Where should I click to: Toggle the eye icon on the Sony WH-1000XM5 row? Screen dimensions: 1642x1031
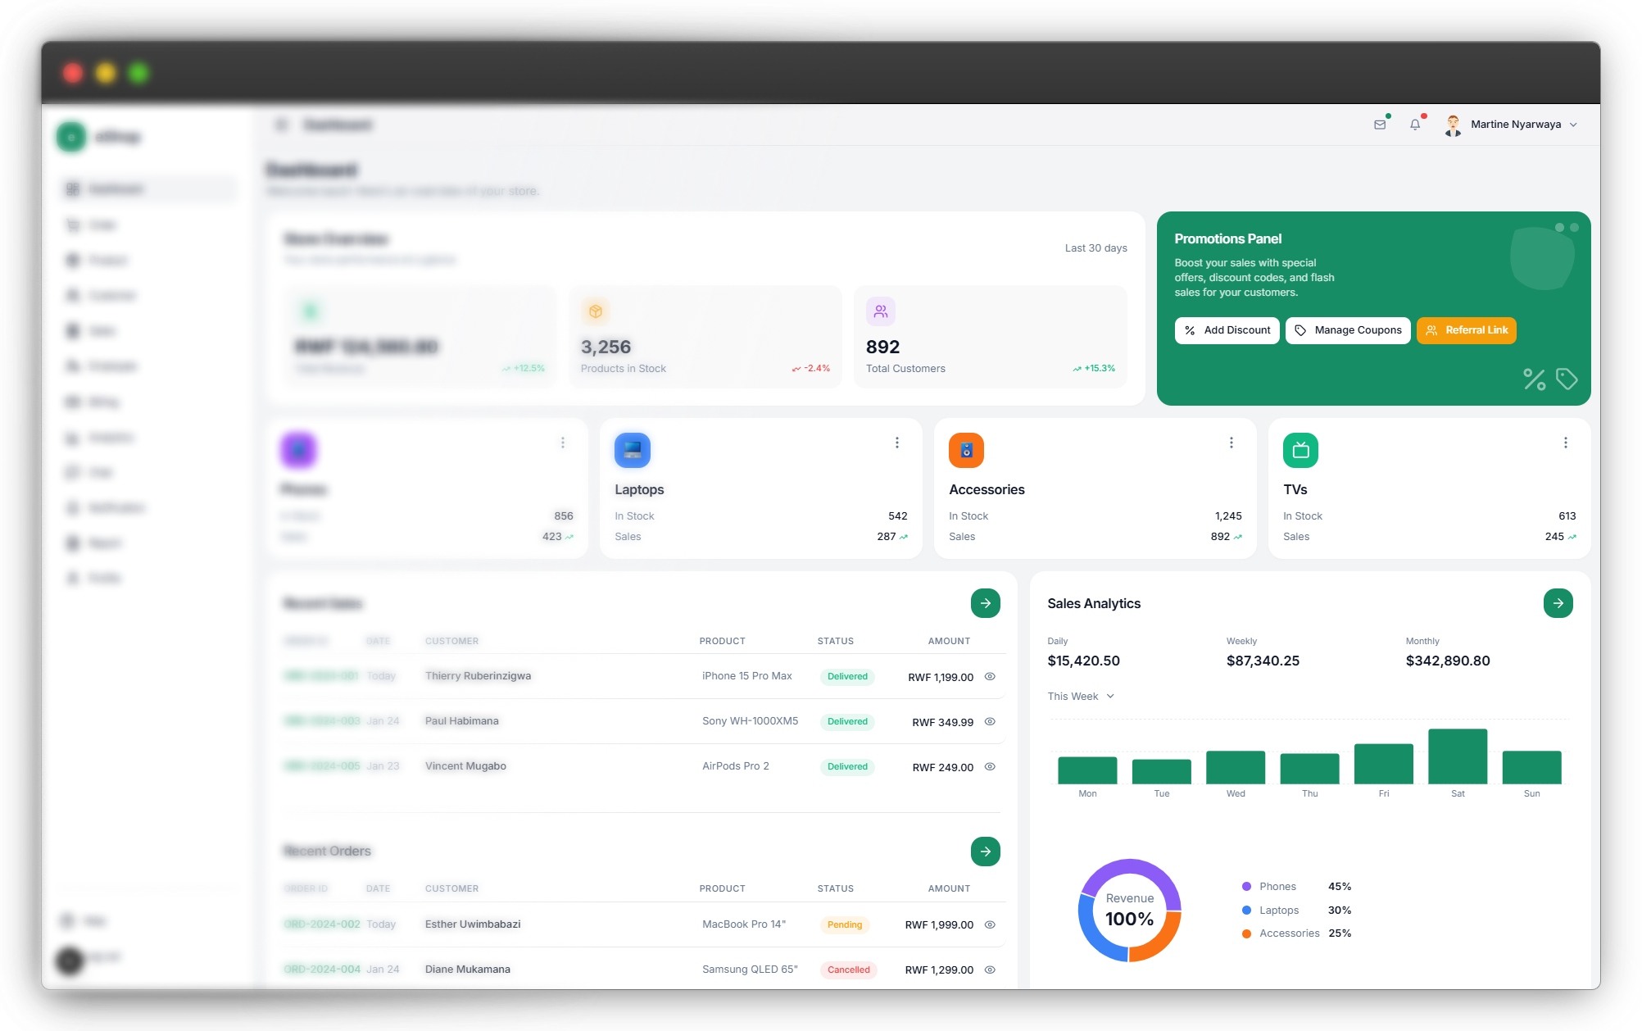point(989,722)
